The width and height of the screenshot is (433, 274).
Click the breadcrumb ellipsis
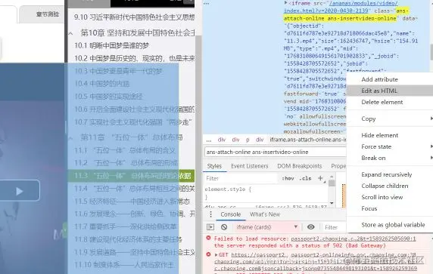(209, 140)
